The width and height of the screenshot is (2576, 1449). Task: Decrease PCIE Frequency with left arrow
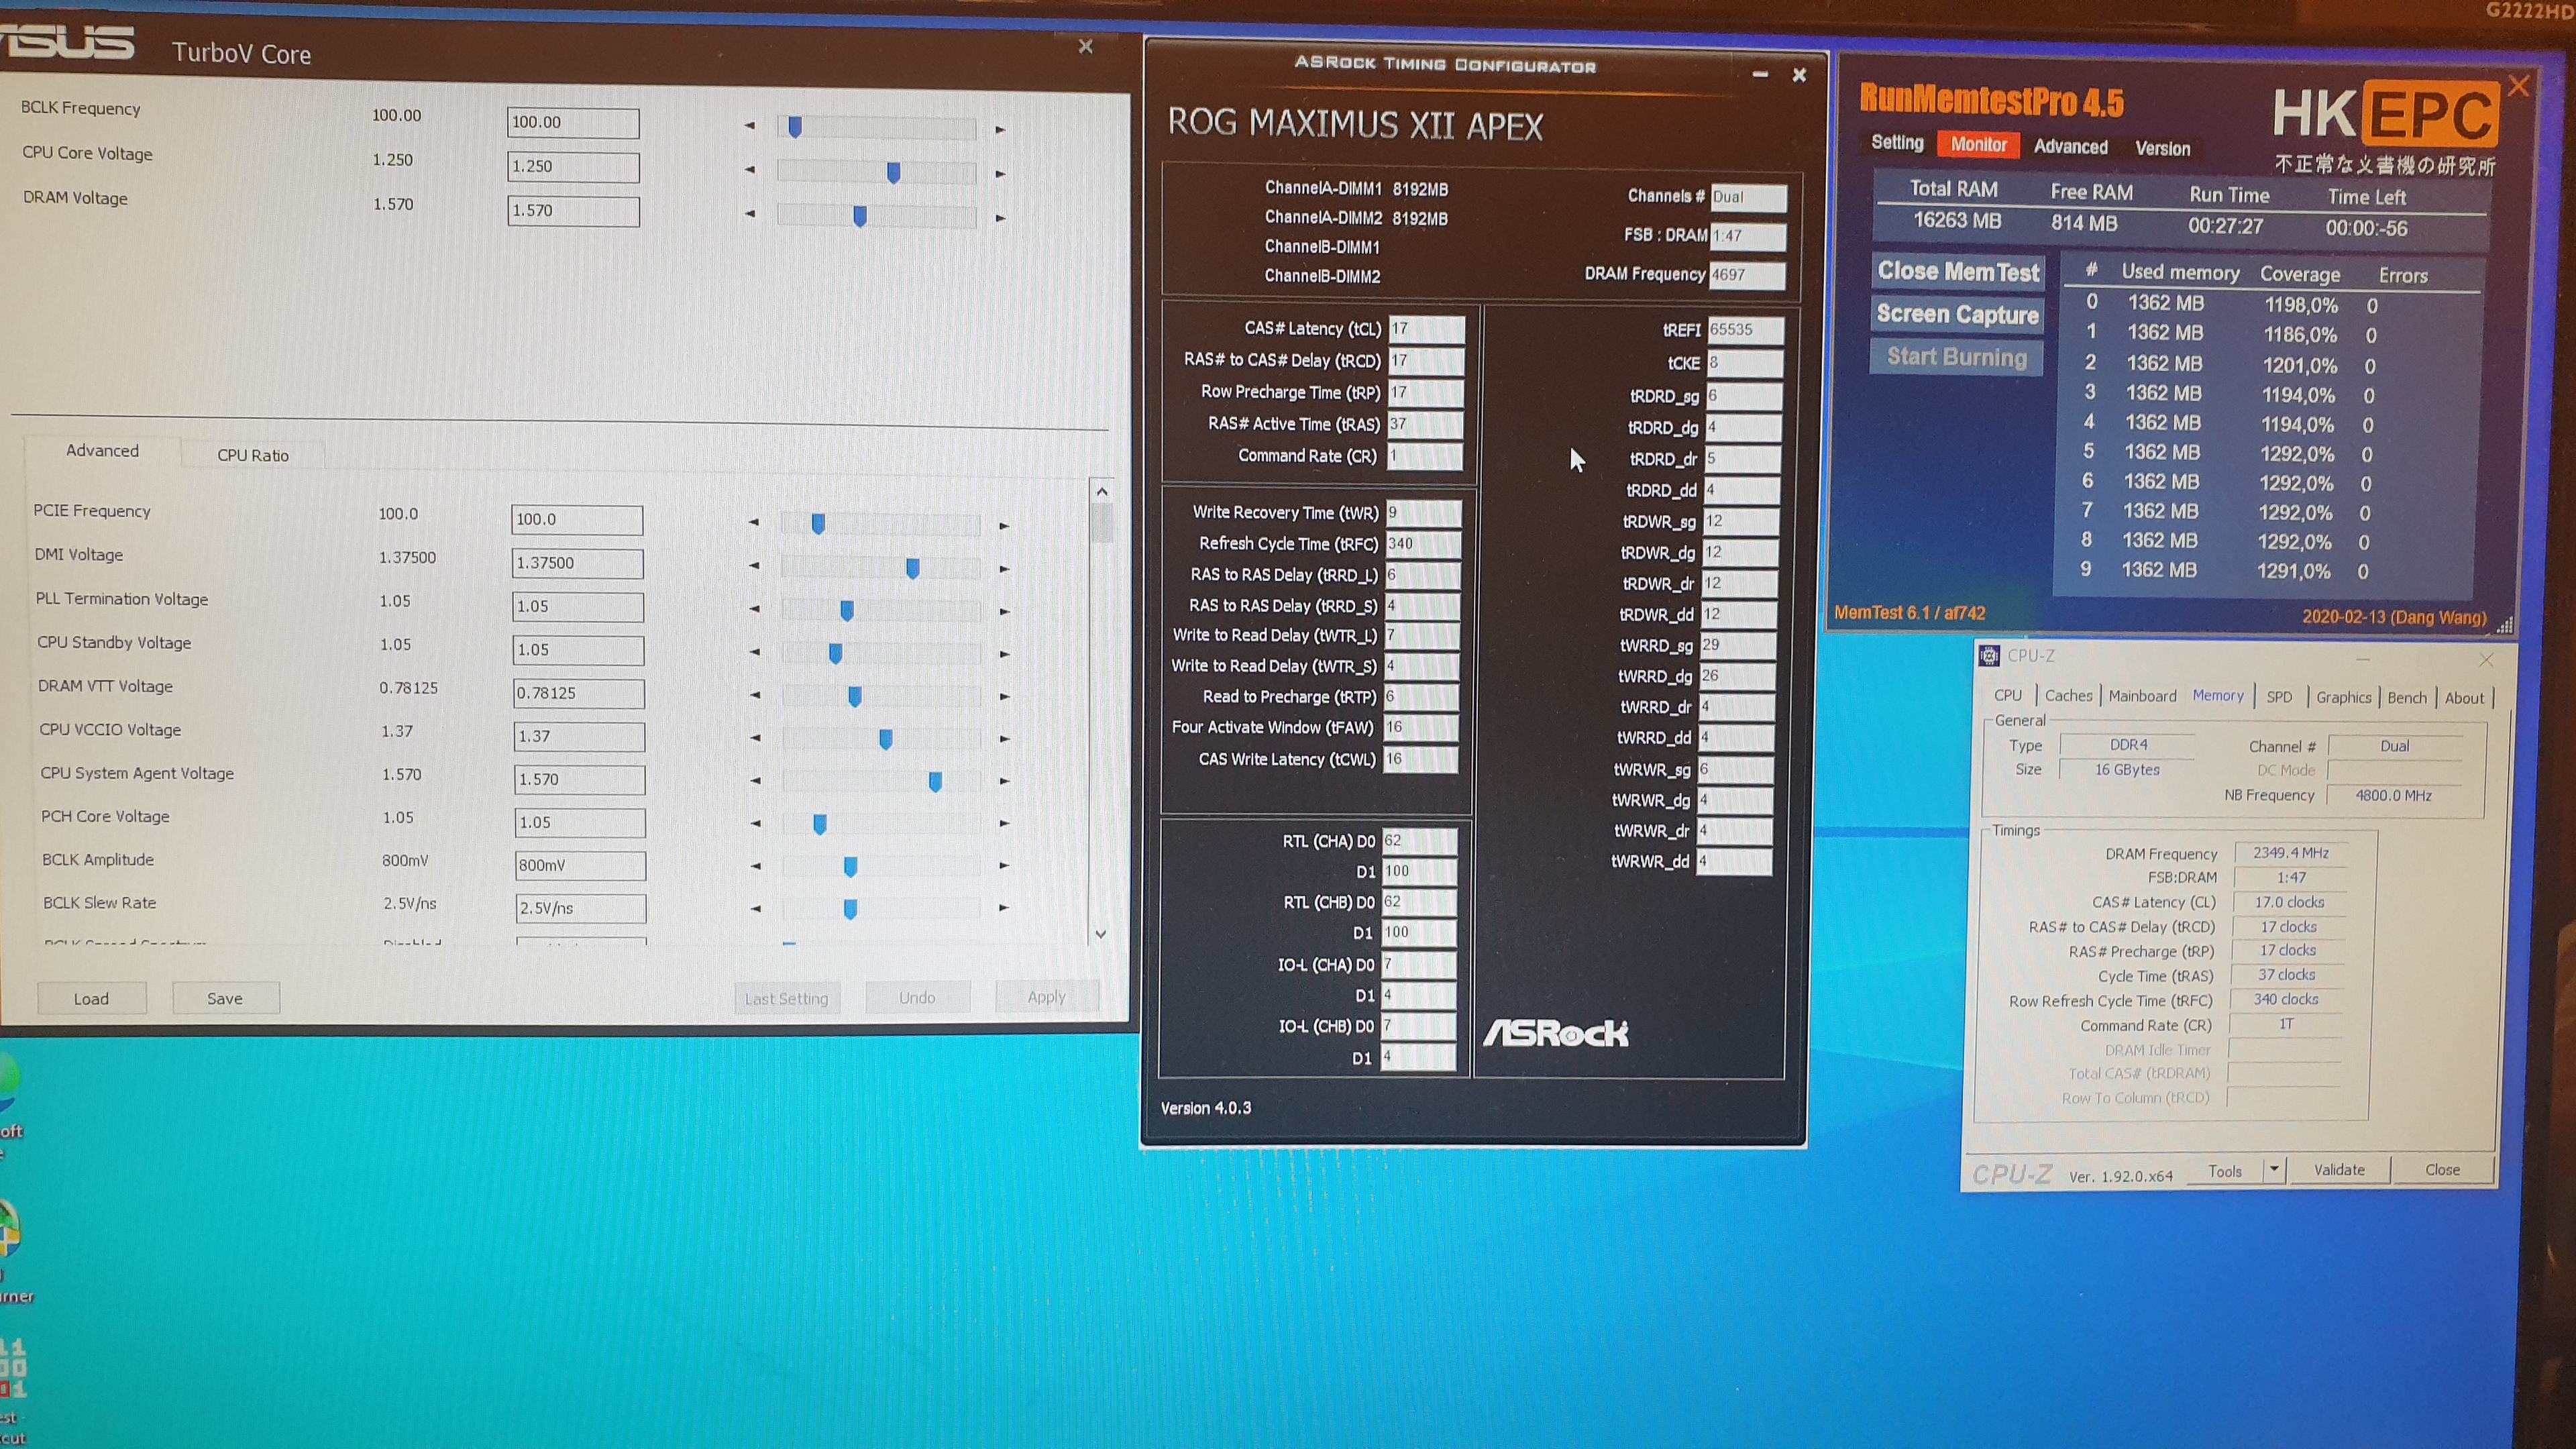click(753, 522)
